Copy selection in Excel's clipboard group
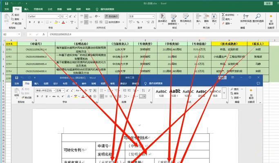The height and width of the screenshot is (163, 279). pos(15,19)
